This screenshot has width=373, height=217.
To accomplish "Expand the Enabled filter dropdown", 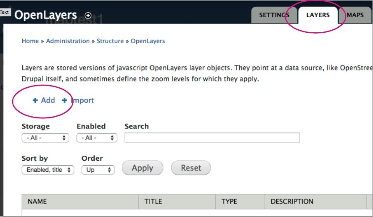I will [x=97, y=138].
